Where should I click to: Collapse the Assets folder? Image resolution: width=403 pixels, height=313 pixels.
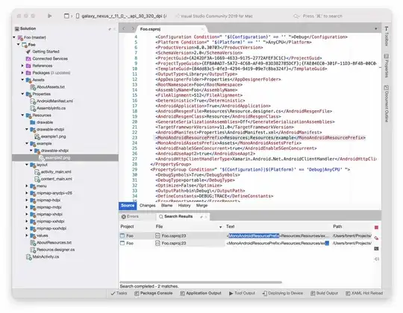(x=22, y=80)
